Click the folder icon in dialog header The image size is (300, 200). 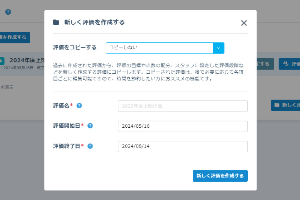pos(56,22)
